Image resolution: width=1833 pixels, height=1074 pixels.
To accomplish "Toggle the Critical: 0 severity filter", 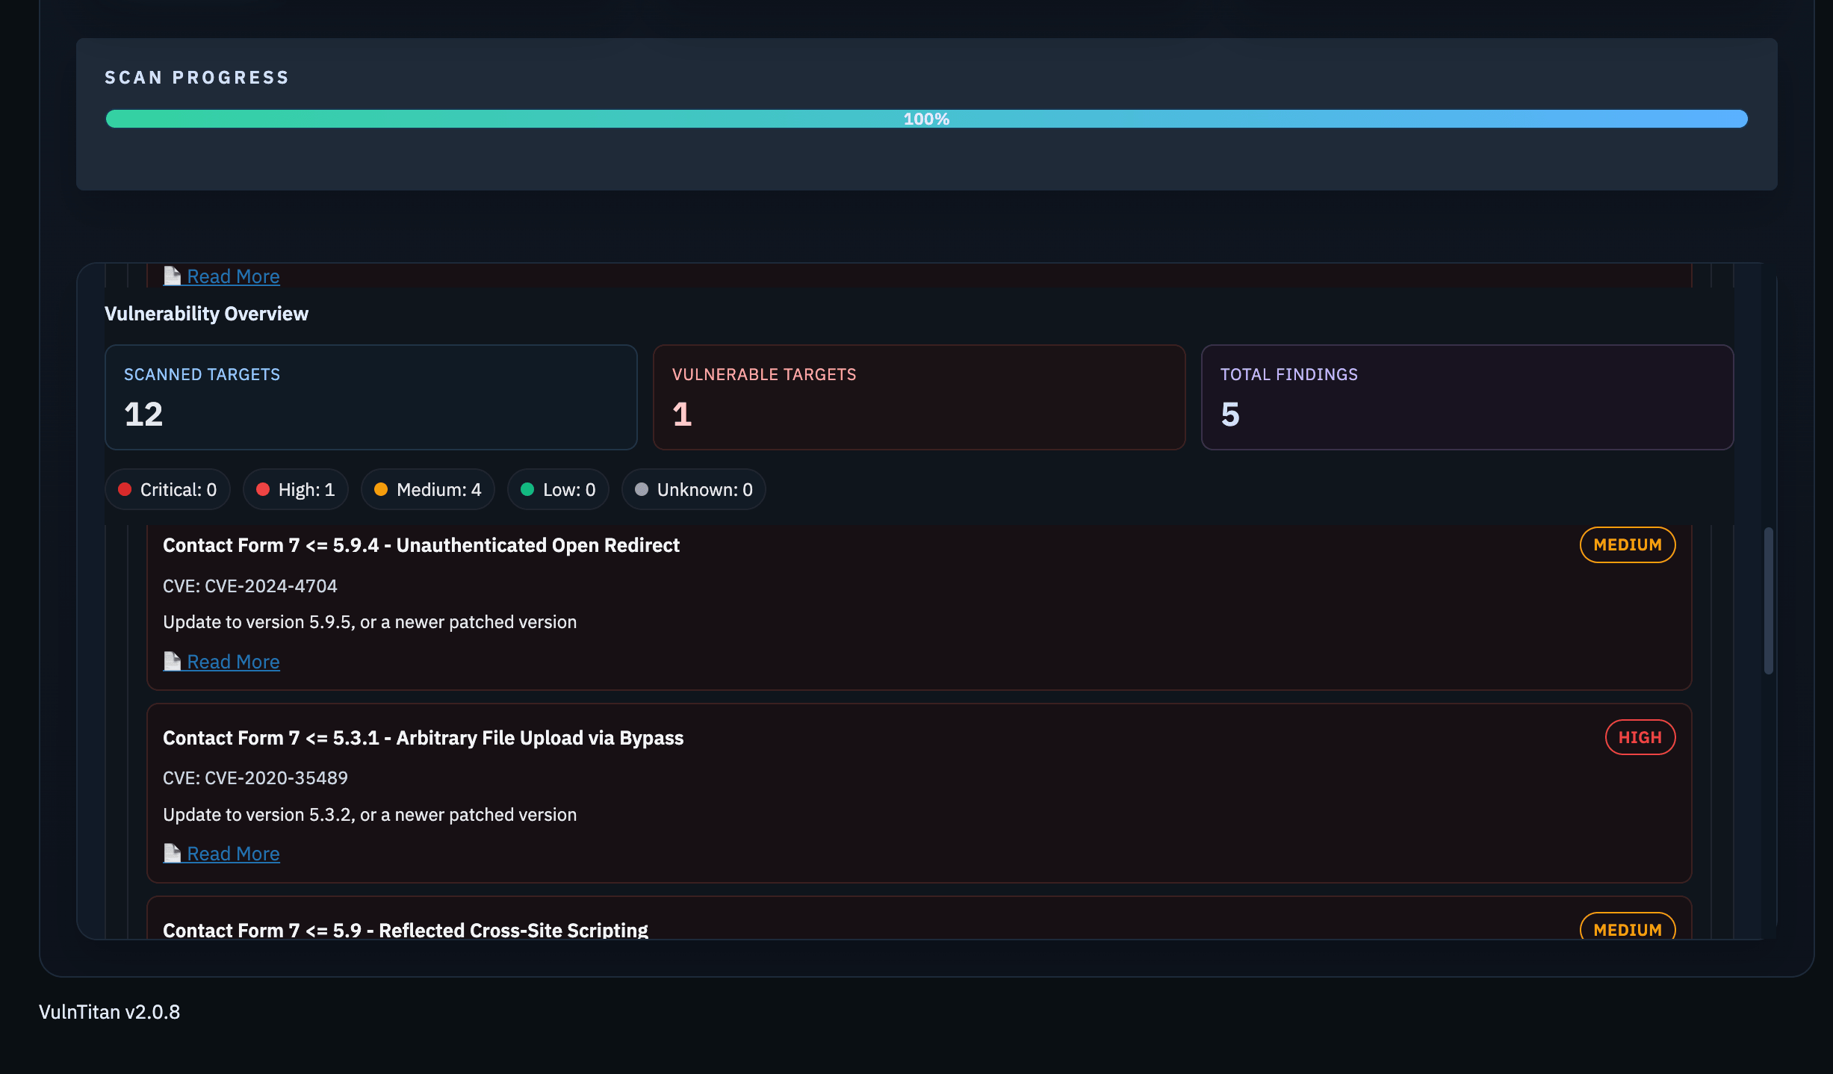I will click(x=167, y=489).
